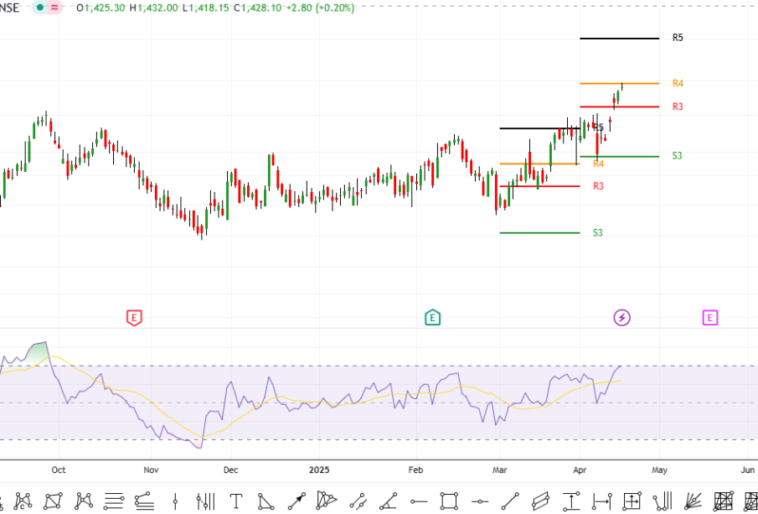The image size is (758, 514).
Task: Click the red R3 label of March's pivot
Action: click(x=599, y=186)
